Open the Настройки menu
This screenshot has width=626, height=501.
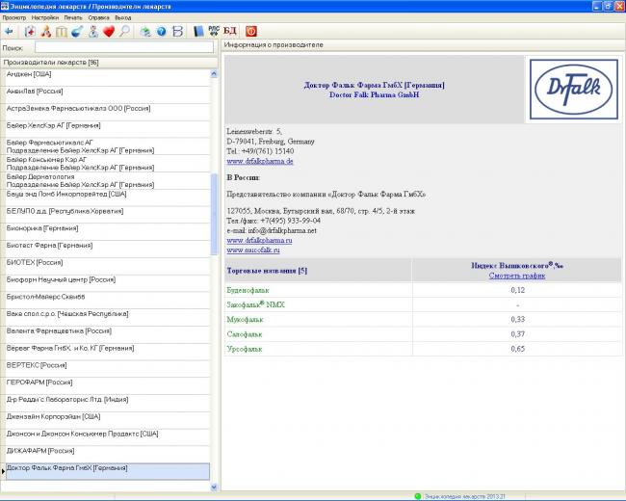(x=44, y=17)
